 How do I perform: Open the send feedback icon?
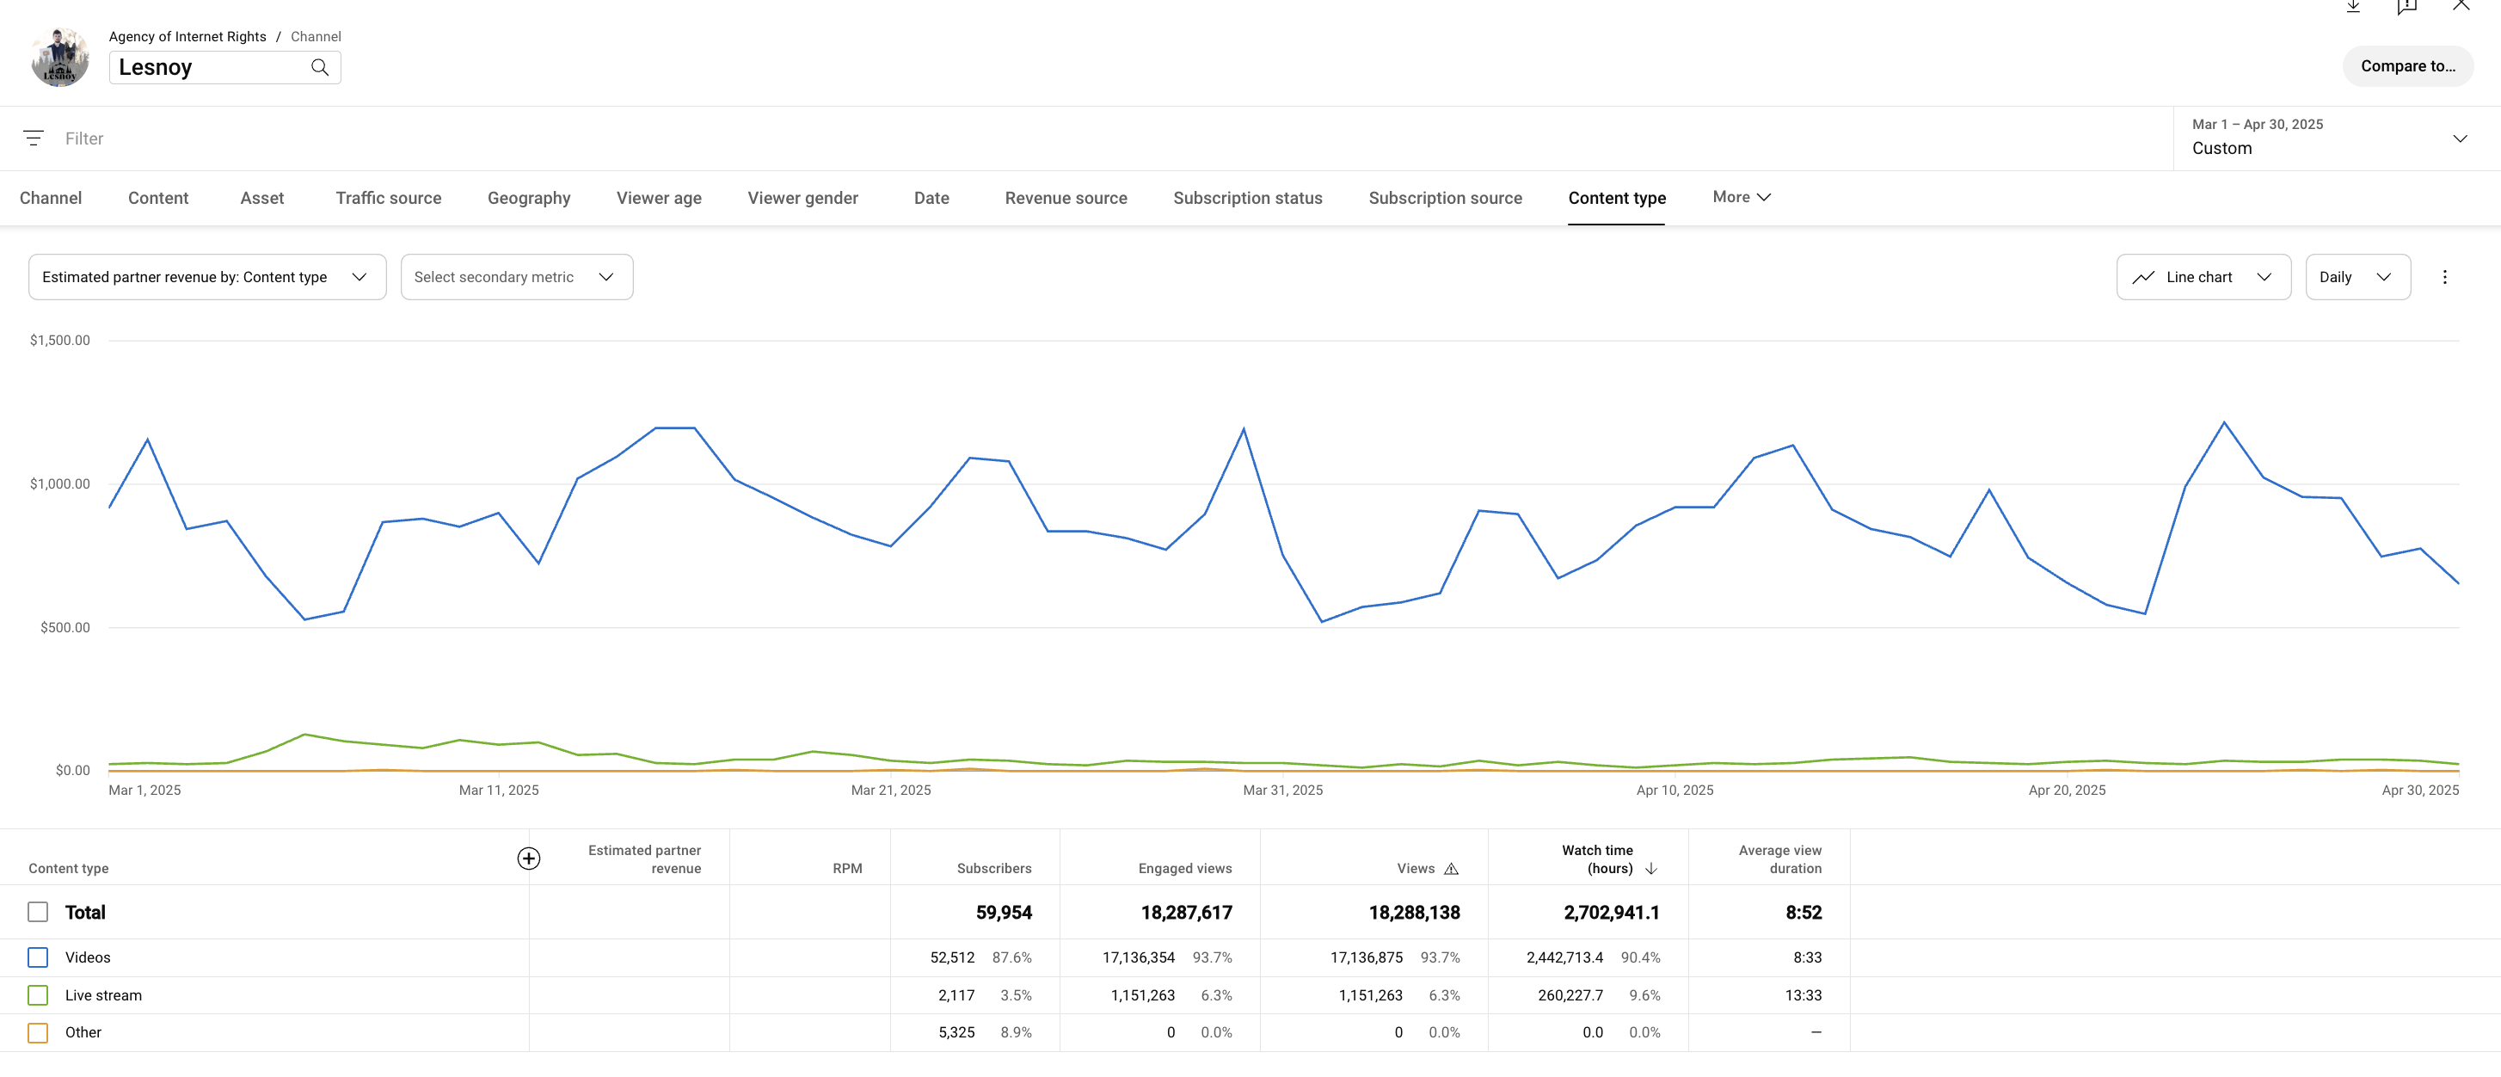[2406, 7]
